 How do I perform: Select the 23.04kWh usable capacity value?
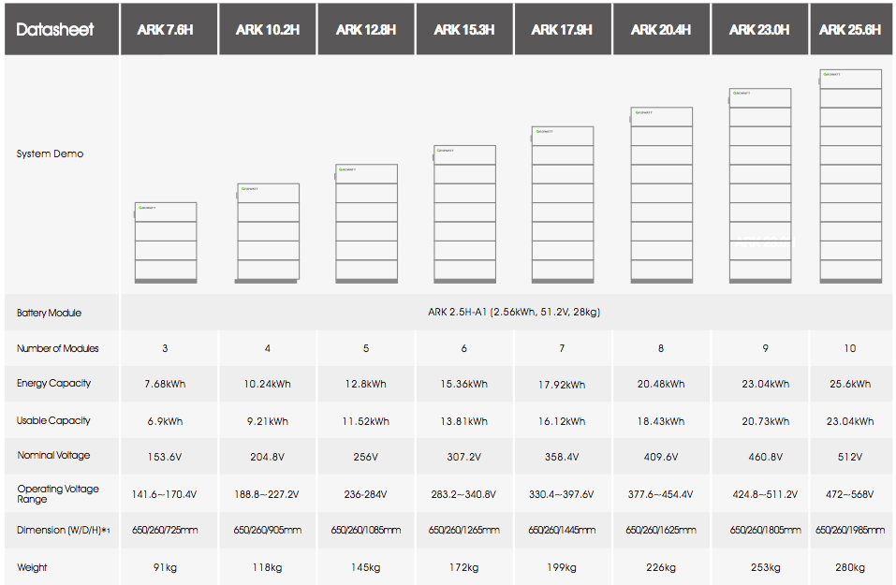coord(849,421)
